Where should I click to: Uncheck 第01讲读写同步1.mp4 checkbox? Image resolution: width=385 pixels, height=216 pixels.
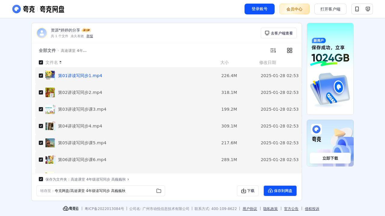[41, 76]
